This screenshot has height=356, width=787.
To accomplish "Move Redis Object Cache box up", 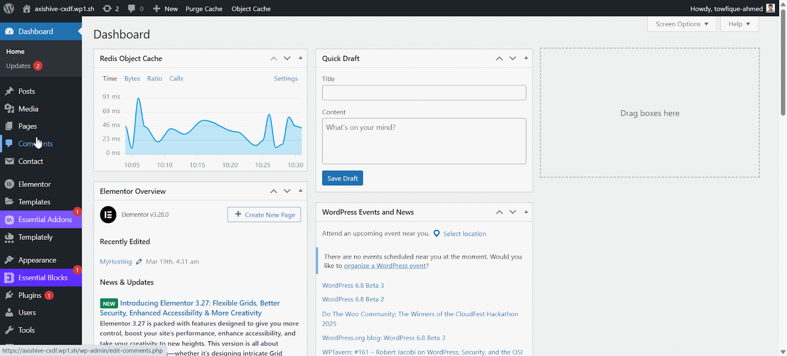I will [x=273, y=59].
